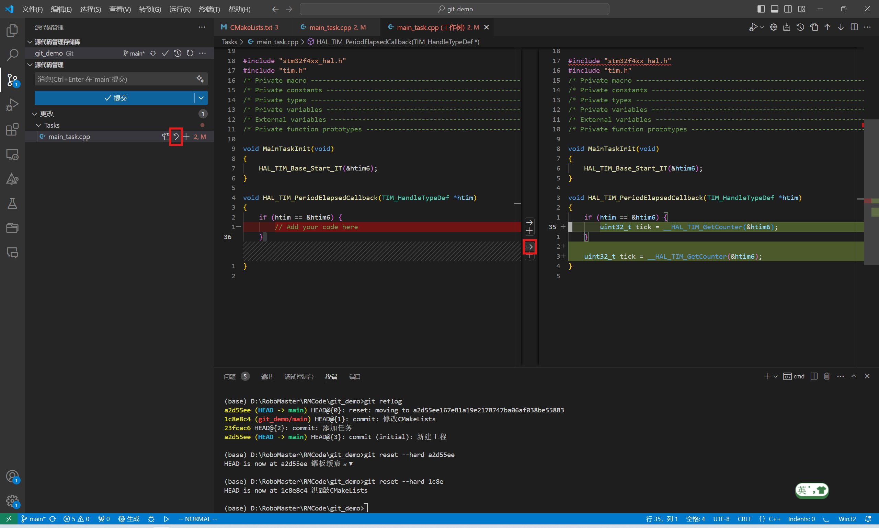This screenshot has width=879, height=528.
Task: Click the Testing flask icon
Action: (12, 203)
